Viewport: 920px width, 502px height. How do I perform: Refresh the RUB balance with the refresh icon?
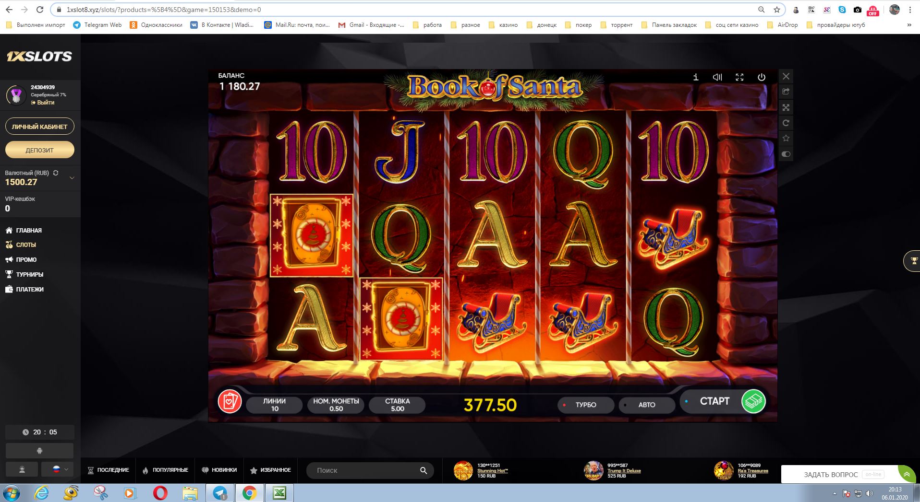[x=56, y=173]
